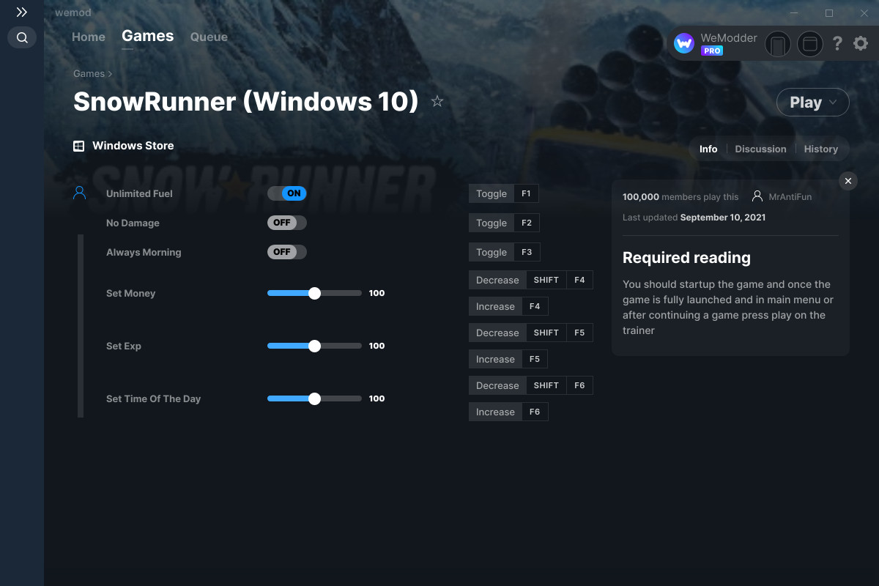Favorite SnowRunner with the star icon
879x586 pixels.
tap(437, 101)
